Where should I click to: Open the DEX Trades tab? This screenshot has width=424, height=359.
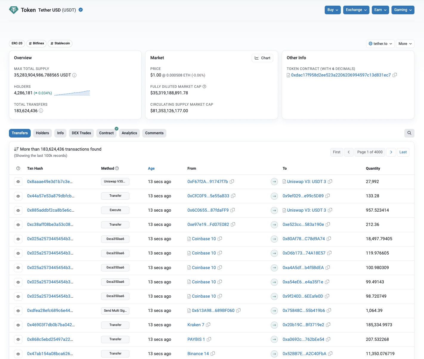(81, 133)
